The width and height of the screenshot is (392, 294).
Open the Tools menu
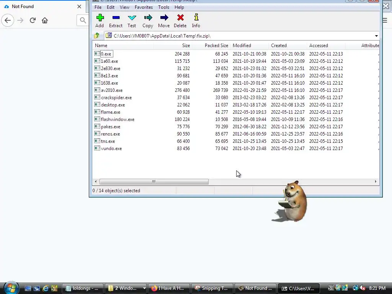tap(164, 7)
